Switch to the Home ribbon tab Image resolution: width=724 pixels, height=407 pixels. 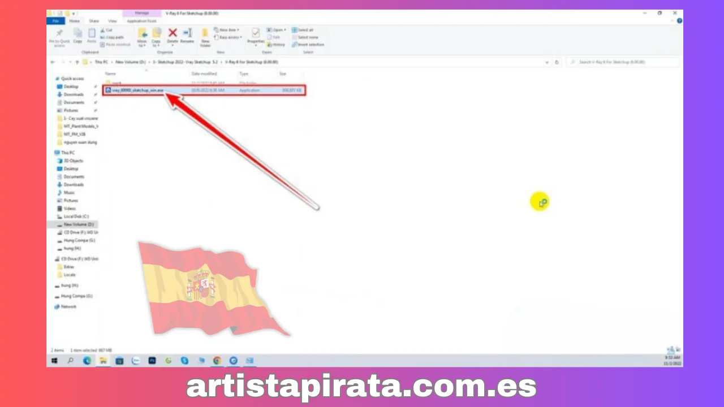point(75,21)
